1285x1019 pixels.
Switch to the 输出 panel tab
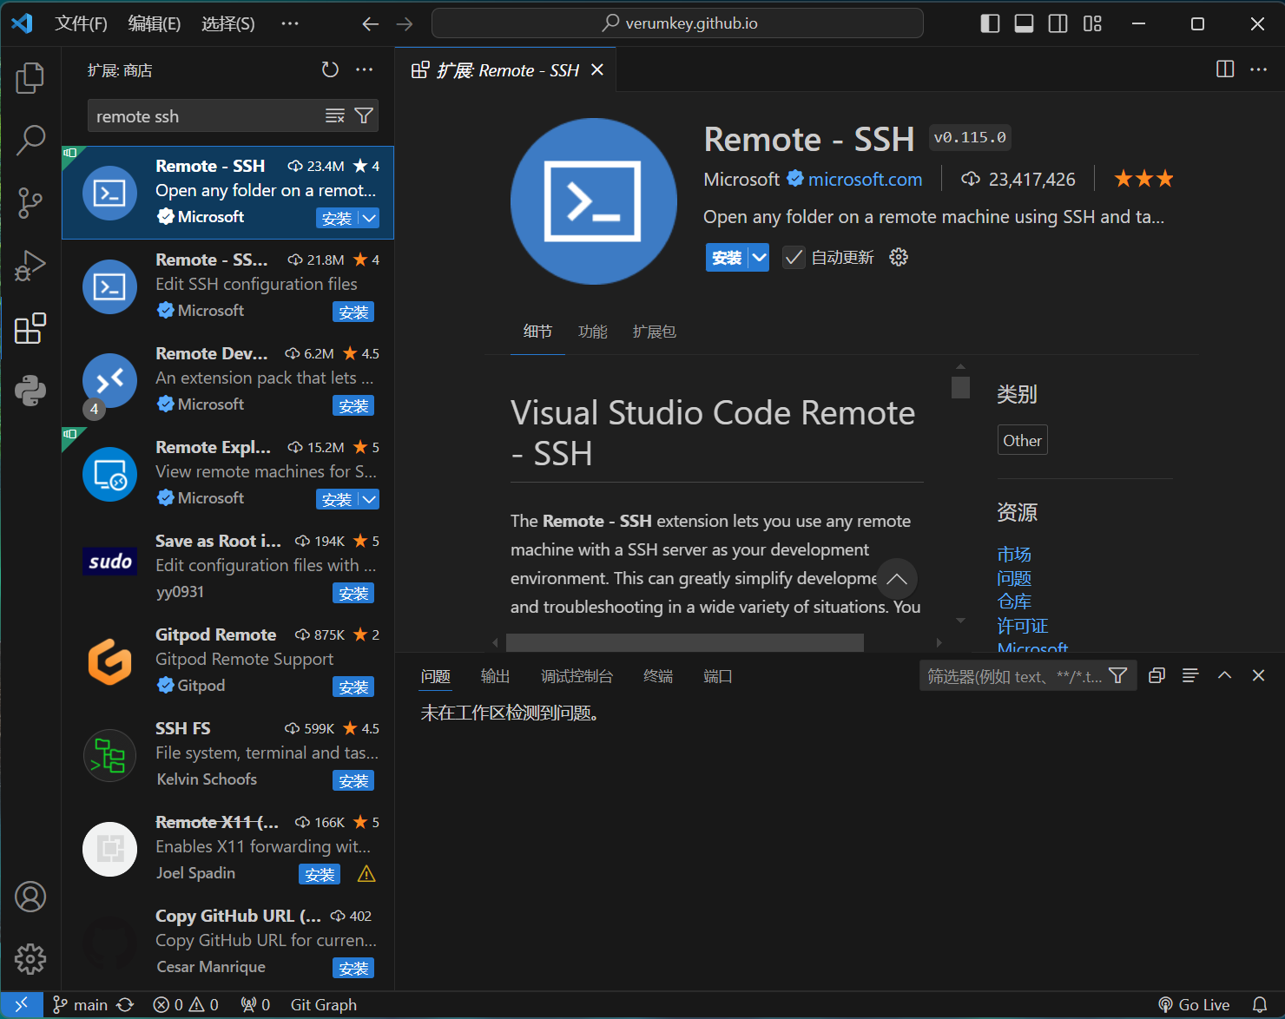pyautogui.click(x=496, y=676)
